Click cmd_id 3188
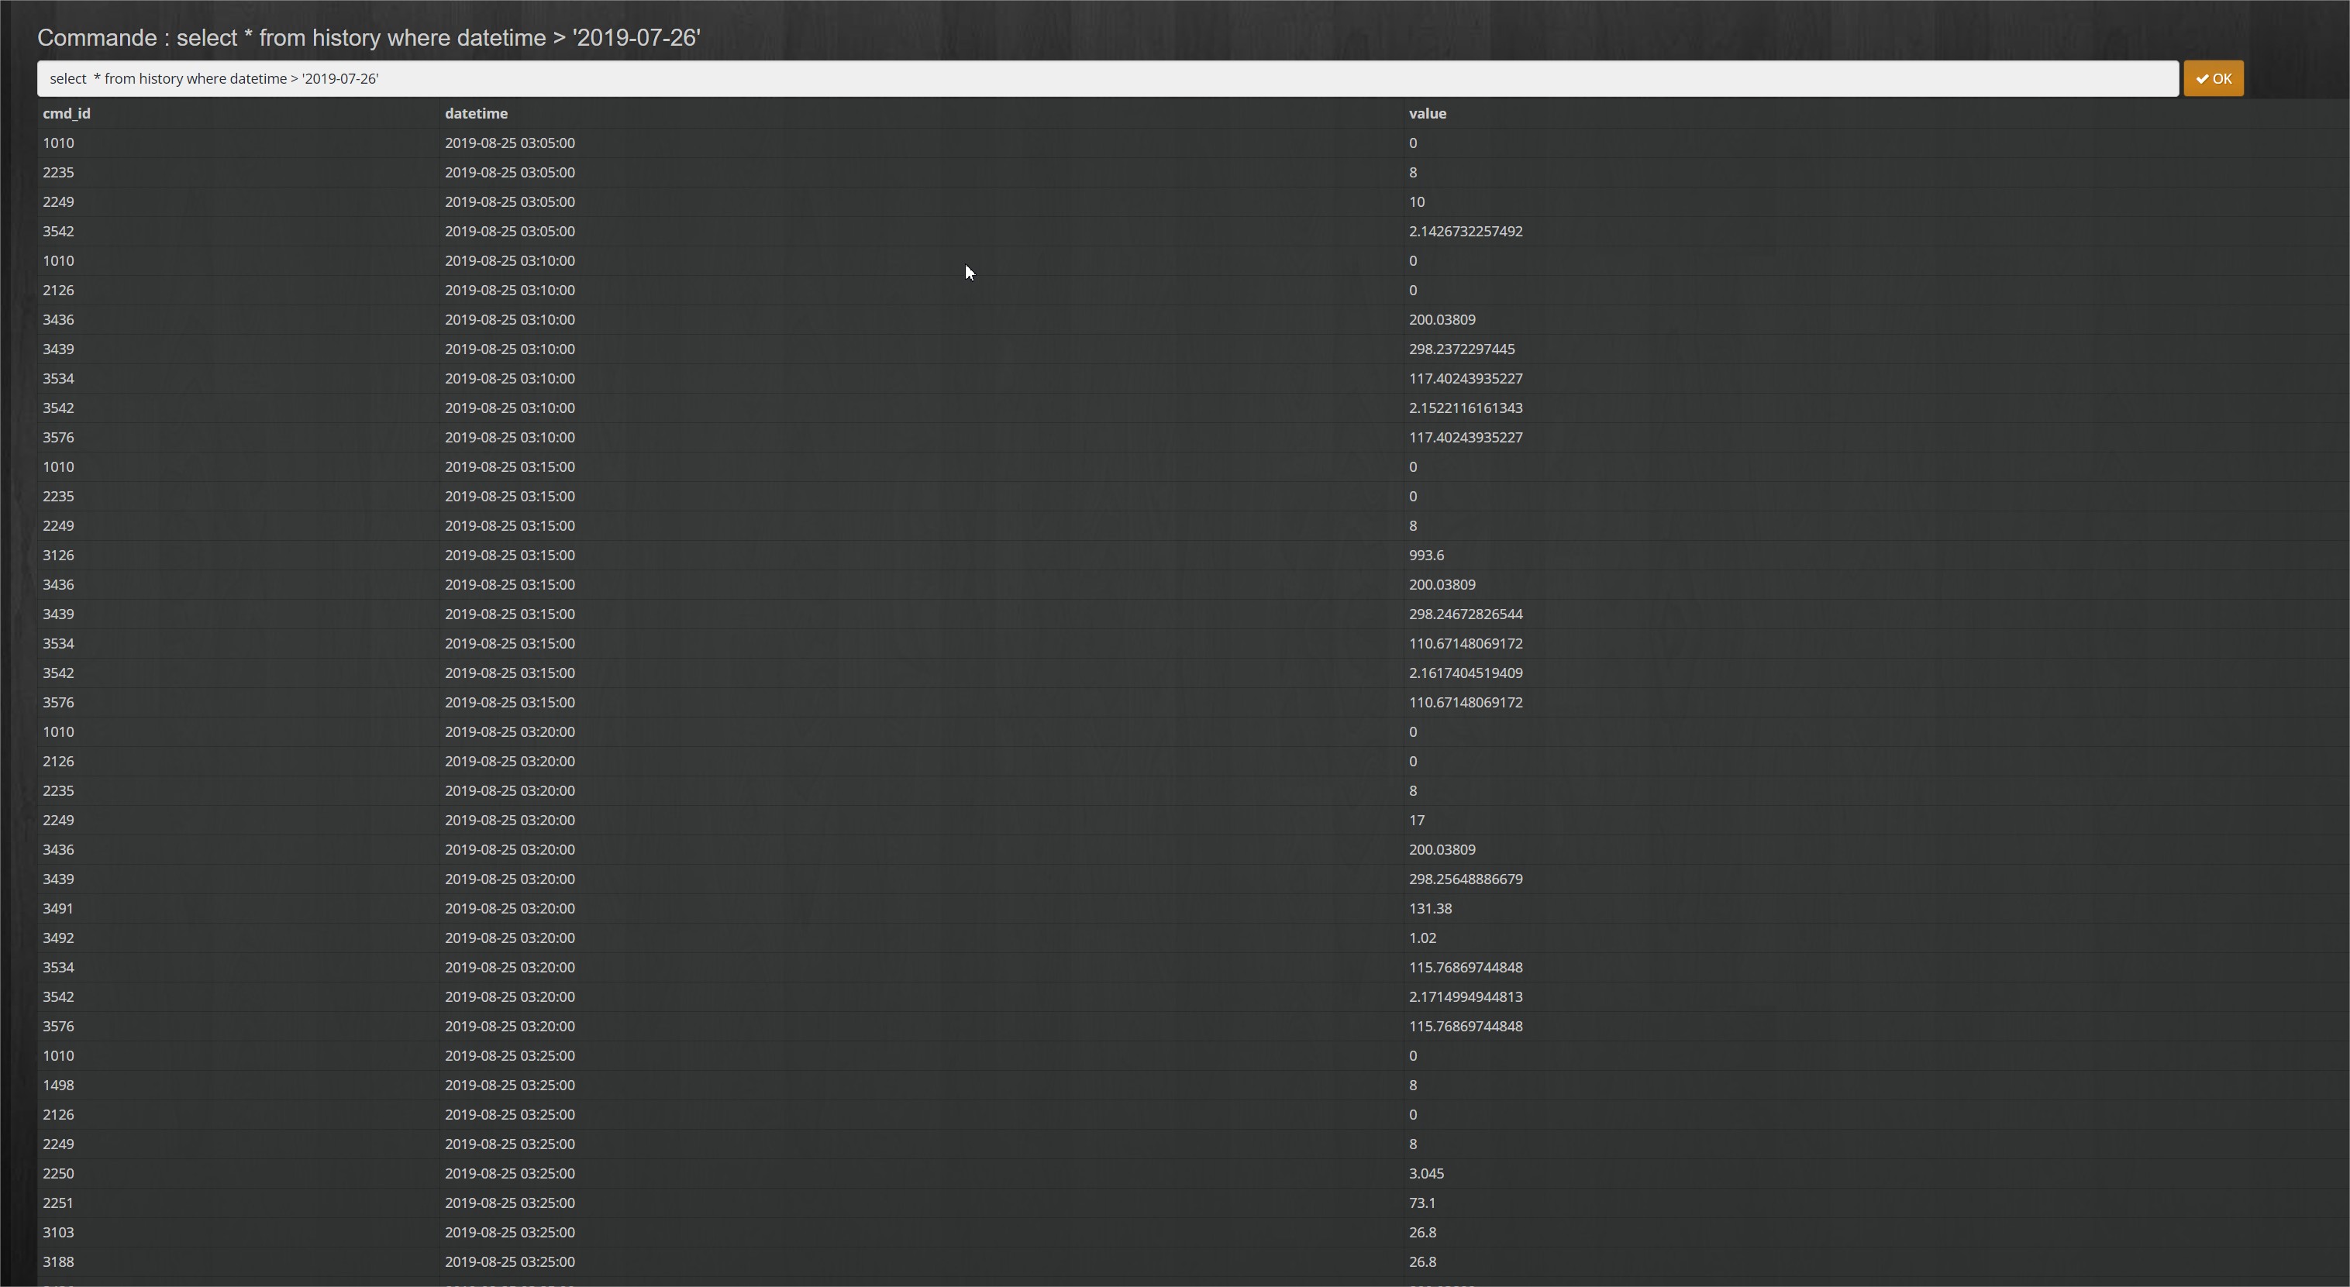Image resolution: width=2350 pixels, height=1287 pixels. click(x=58, y=1262)
